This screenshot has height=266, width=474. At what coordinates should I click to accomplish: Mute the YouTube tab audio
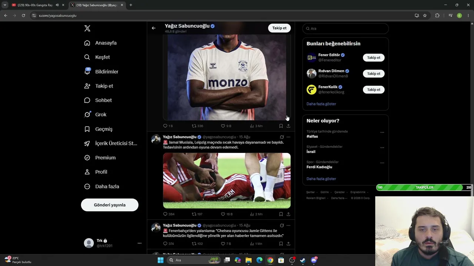coord(57,5)
